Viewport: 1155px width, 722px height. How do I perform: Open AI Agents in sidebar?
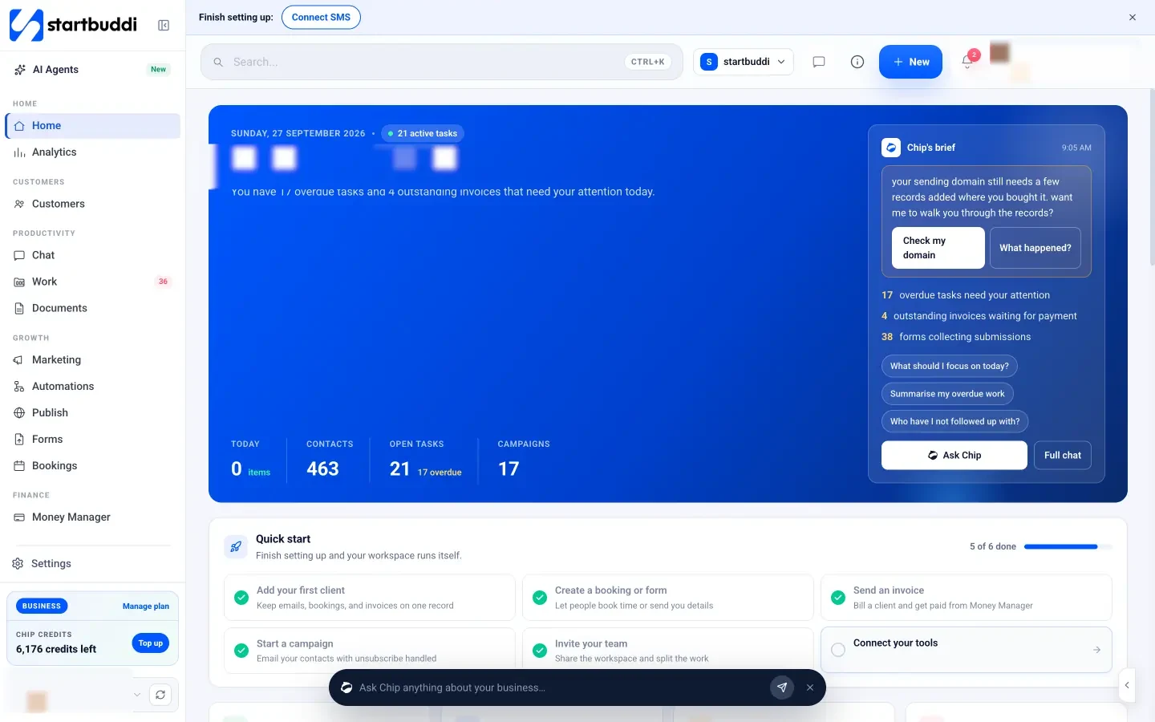pos(92,70)
